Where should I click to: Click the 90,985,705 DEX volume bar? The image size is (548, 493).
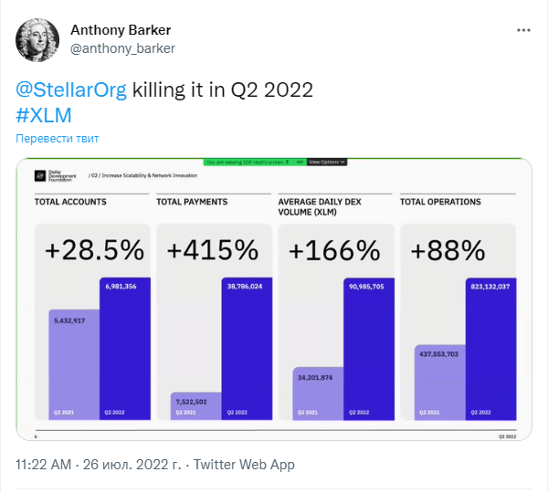369,349
